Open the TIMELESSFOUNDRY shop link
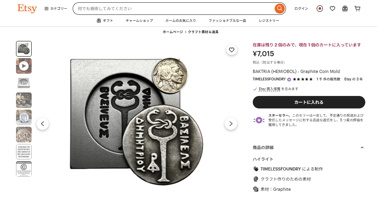The height and width of the screenshot is (197, 377). 269,79
